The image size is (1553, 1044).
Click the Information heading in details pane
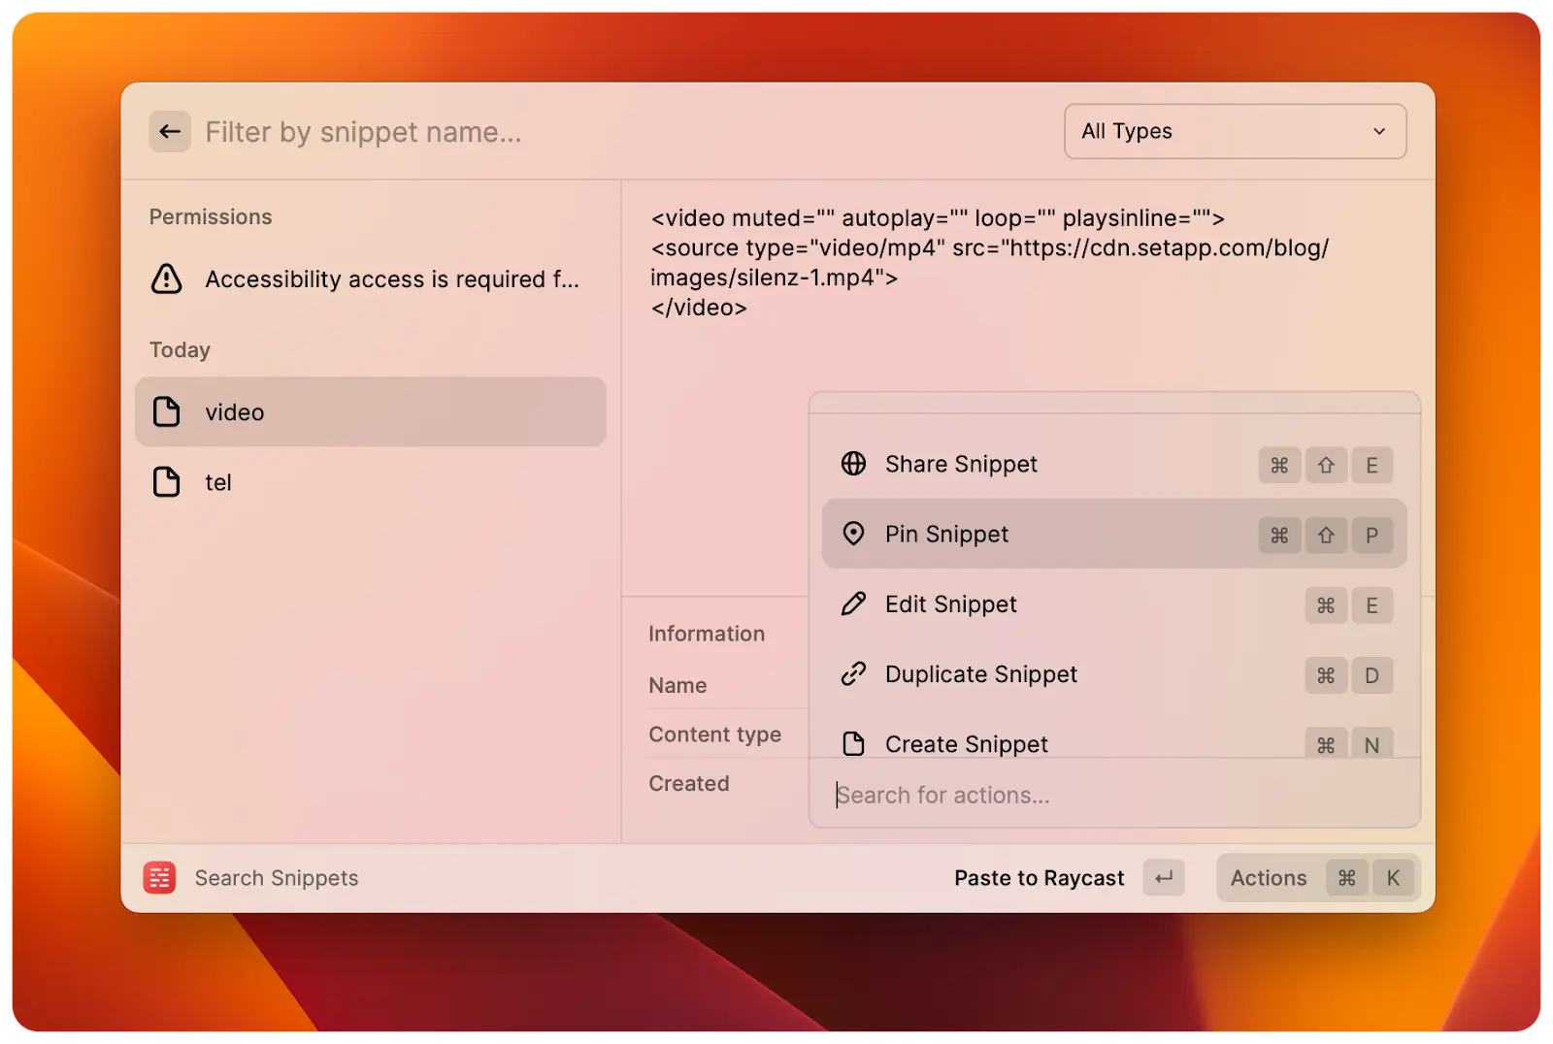(x=707, y=634)
